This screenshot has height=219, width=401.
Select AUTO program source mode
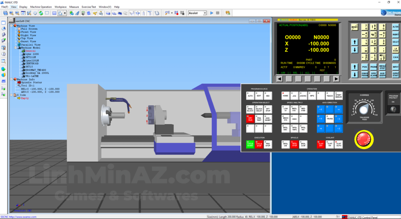250,95
